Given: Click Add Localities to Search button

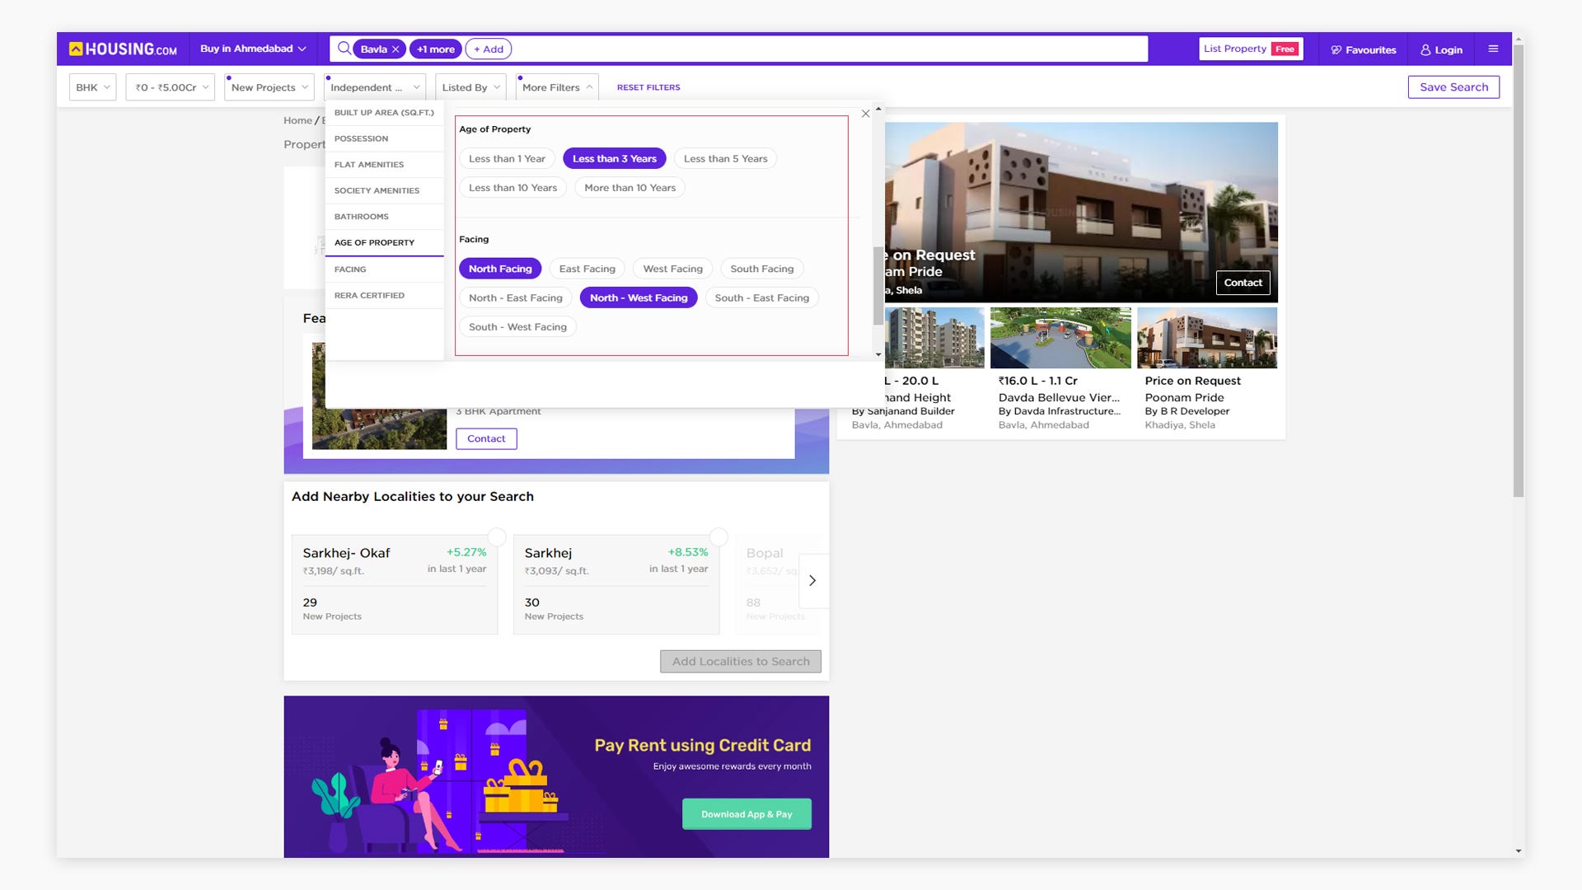Looking at the screenshot, I should coord(740,662).
